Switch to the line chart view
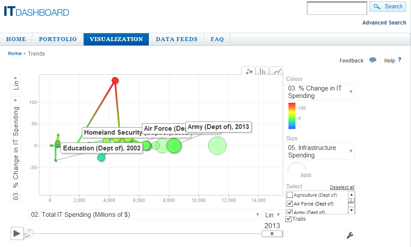The width and height of the screenshot is (411, 247). 277,71
